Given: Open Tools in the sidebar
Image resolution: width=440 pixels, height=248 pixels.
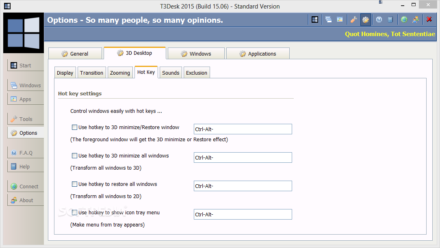Looking at the screenshot, I should (x=26, y=119).
